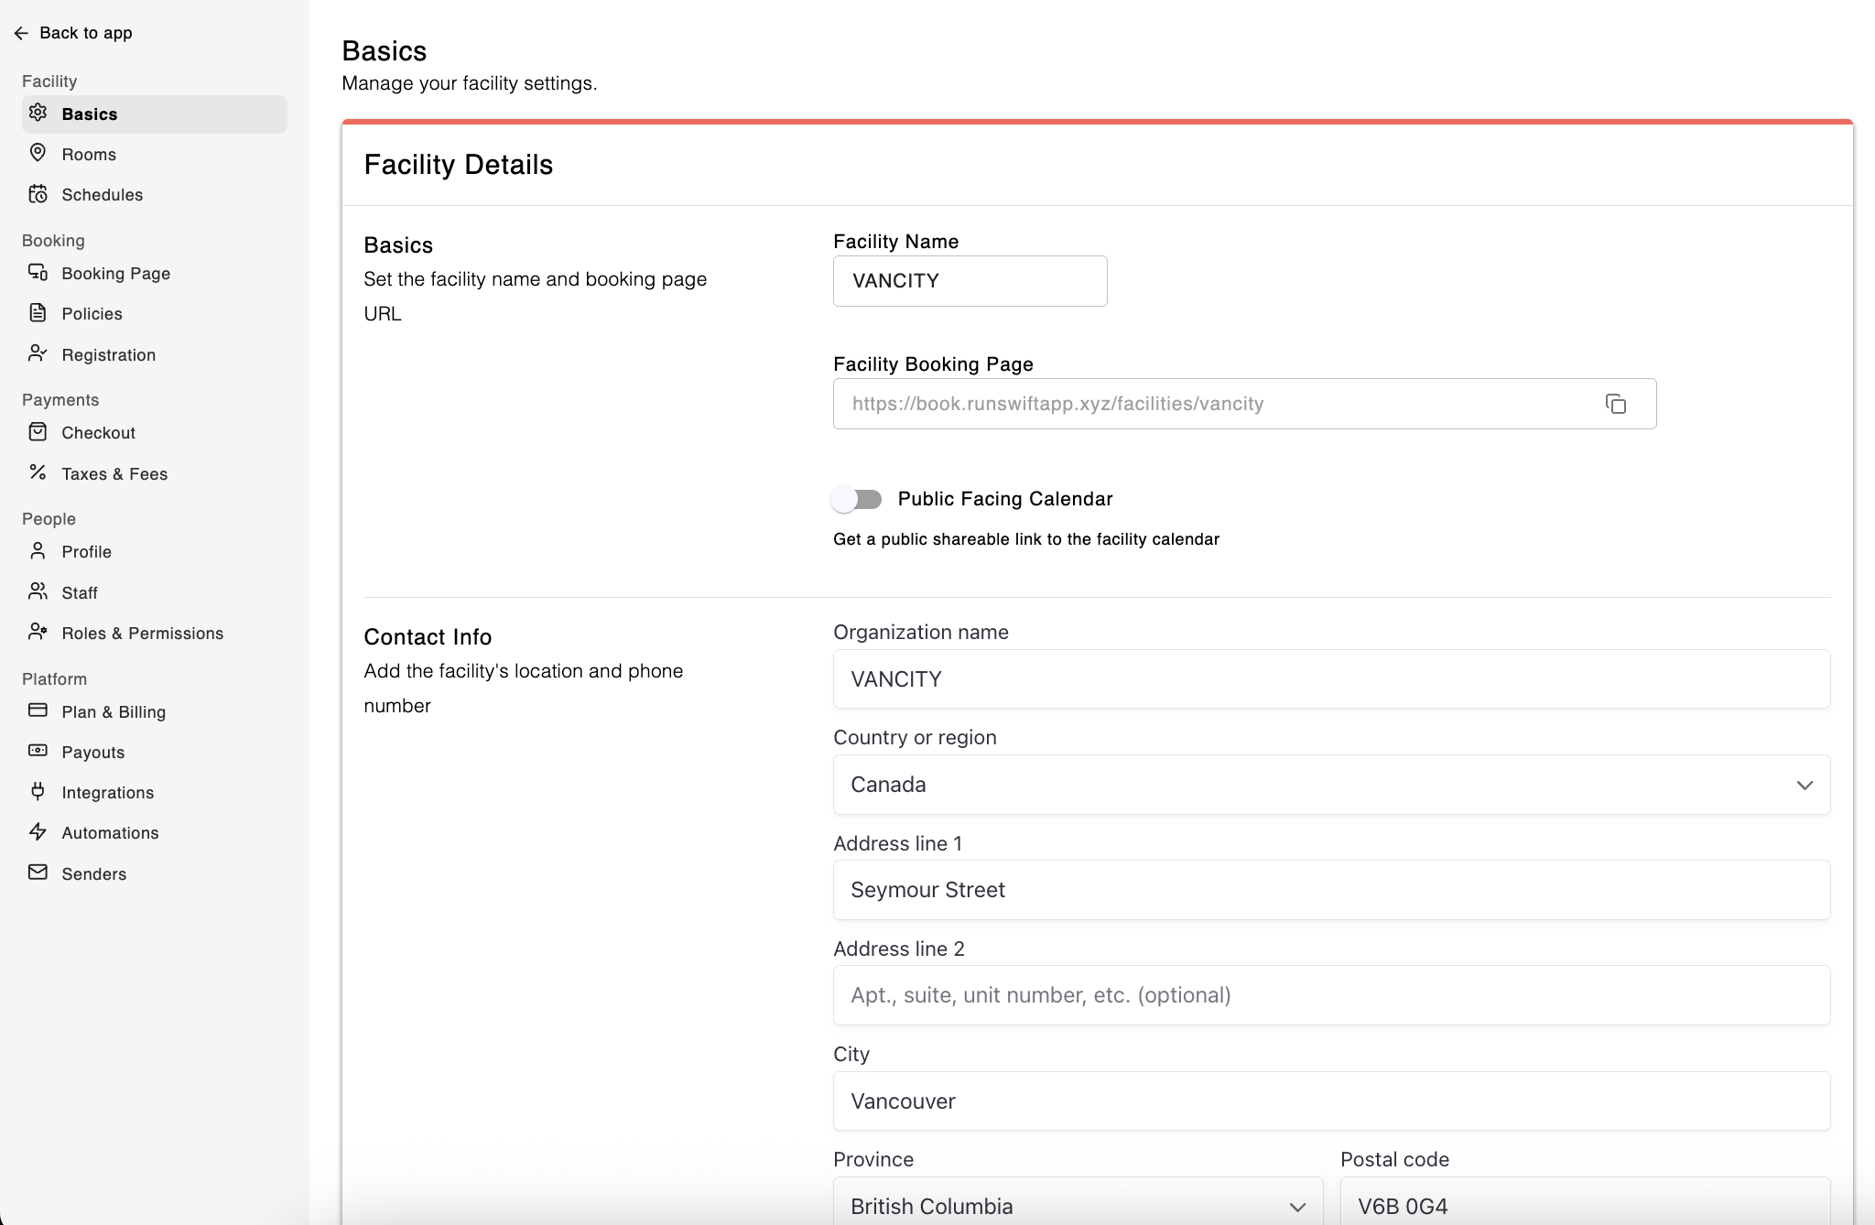Copy the facility booking page URL icon
This screenshot has height=1225, width=1875.
(x=1616, y=404)
